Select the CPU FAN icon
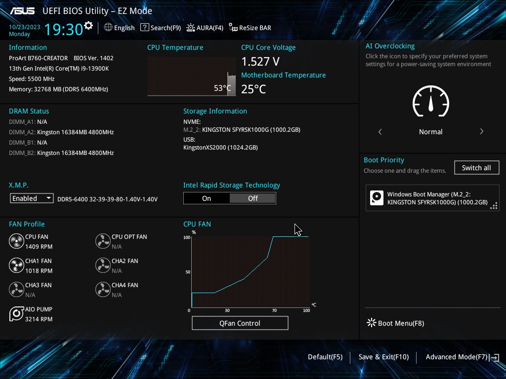The image size is (506, 379). [x=16, y=241]
